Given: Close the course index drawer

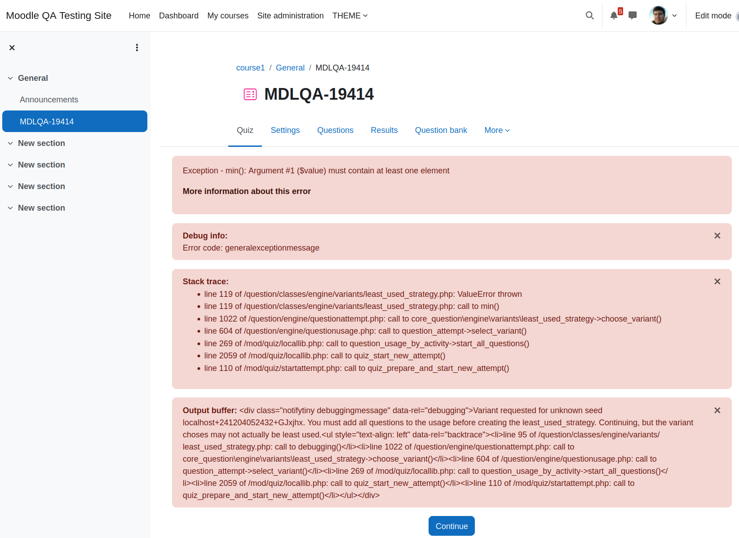Looking at the screenshot, I should click(x=12, y=48).
